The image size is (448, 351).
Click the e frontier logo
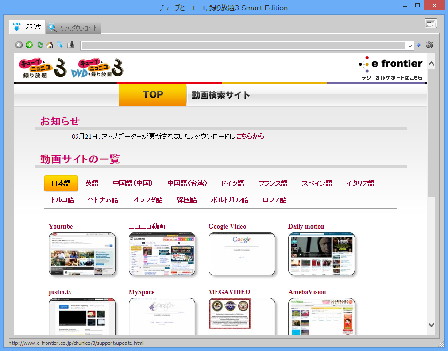click(x=391, y=64)
